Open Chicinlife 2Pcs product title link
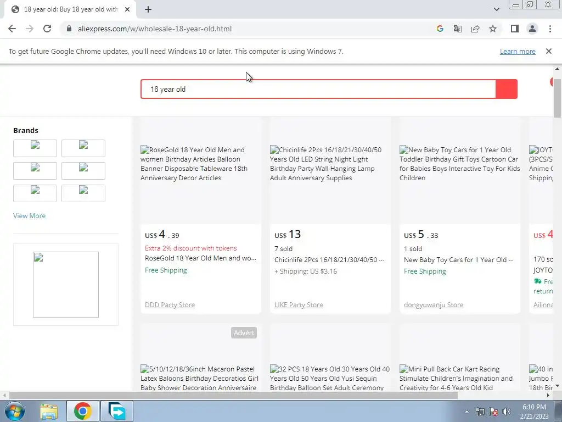The height and width of the screenshot is (422, 562). click(x=329, y=260)
